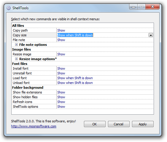Apply the current settings
Screen dimensions: 167x142
click(x=143, y=124)
